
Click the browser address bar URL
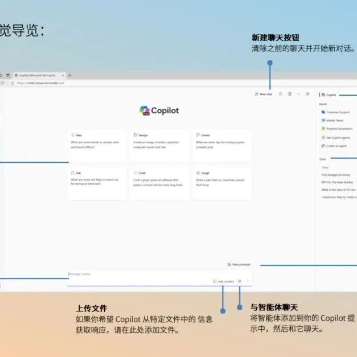click(40, 83)
